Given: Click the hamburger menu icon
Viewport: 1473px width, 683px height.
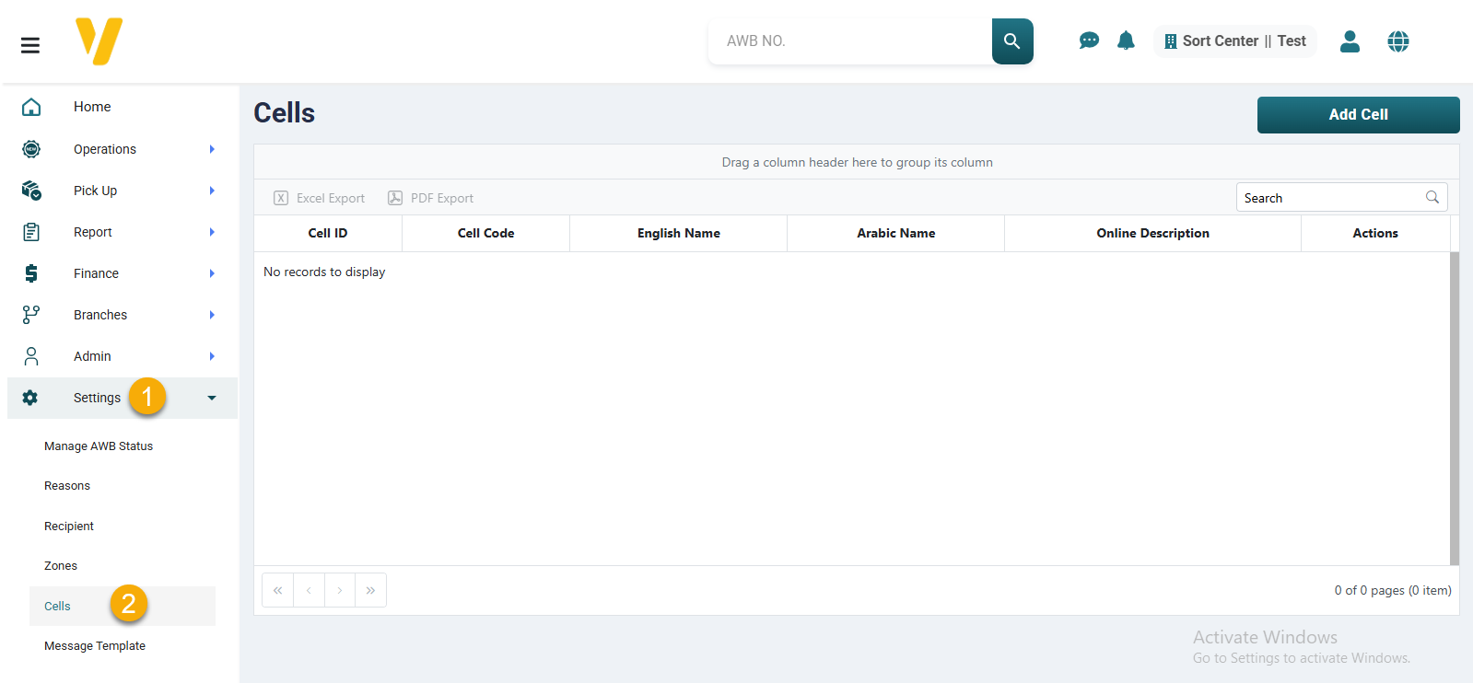Looking at the screenshot, I should [x=30, y=44].
